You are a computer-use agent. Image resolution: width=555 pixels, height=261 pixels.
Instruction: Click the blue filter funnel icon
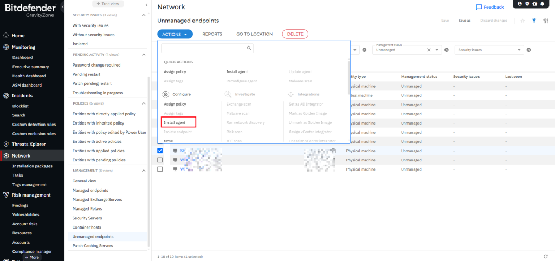534,21
